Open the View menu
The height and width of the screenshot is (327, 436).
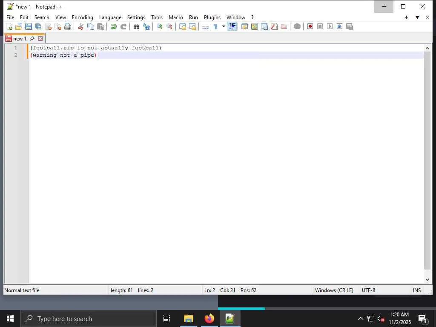60,17
